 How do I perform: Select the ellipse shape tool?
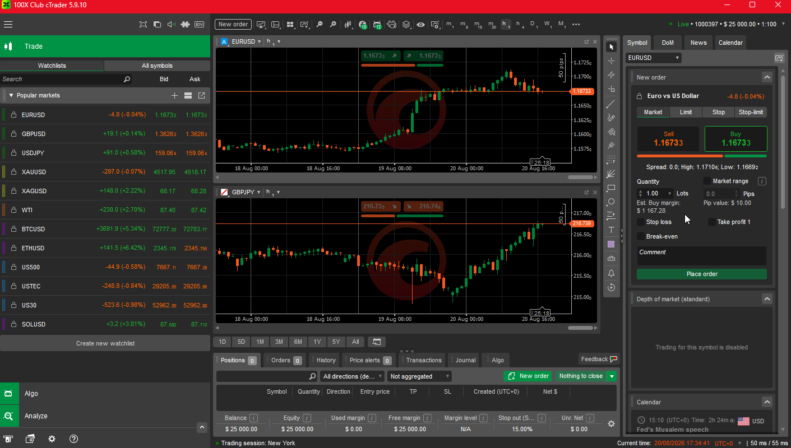tap(611, 202)
